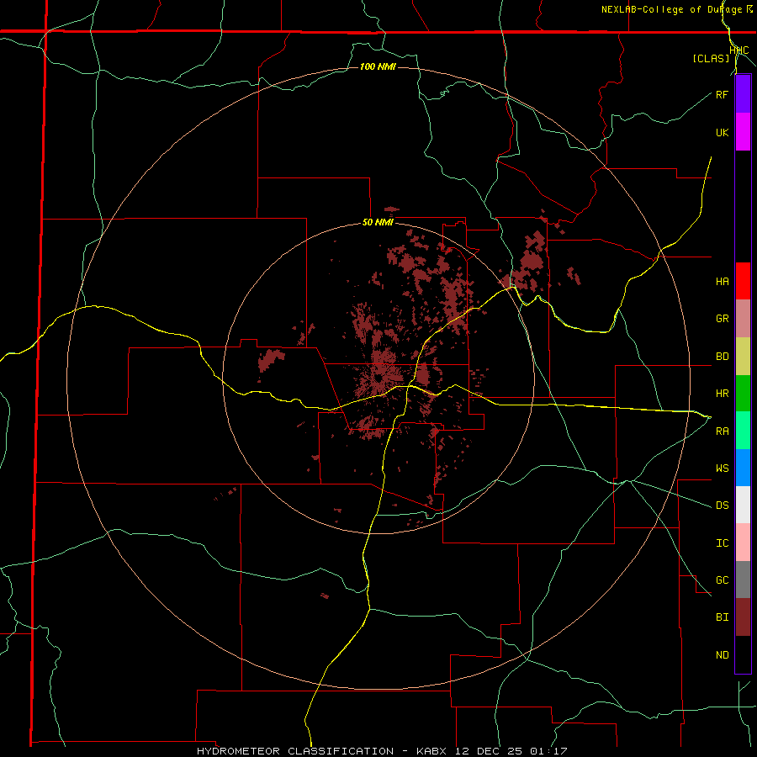Click the "[CLAS]" legend header text

pyautogui.click(x=711, y=58)
